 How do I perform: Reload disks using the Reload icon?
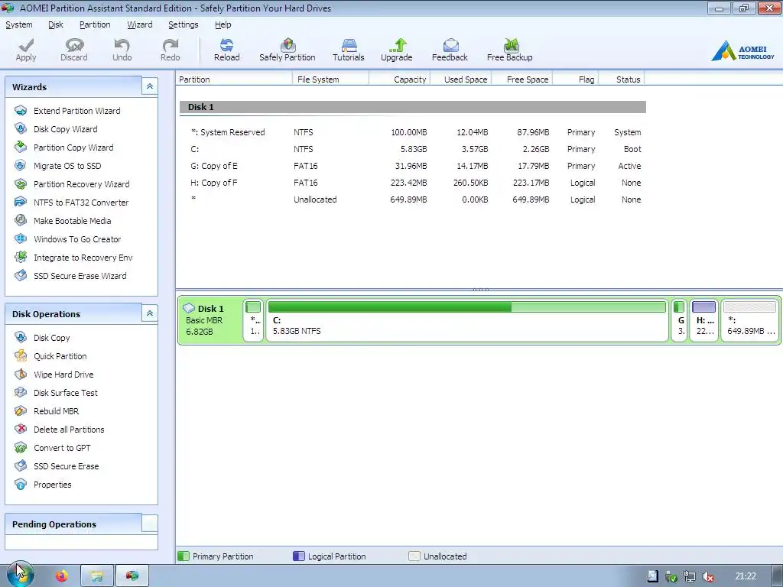(x=226, y=45)
